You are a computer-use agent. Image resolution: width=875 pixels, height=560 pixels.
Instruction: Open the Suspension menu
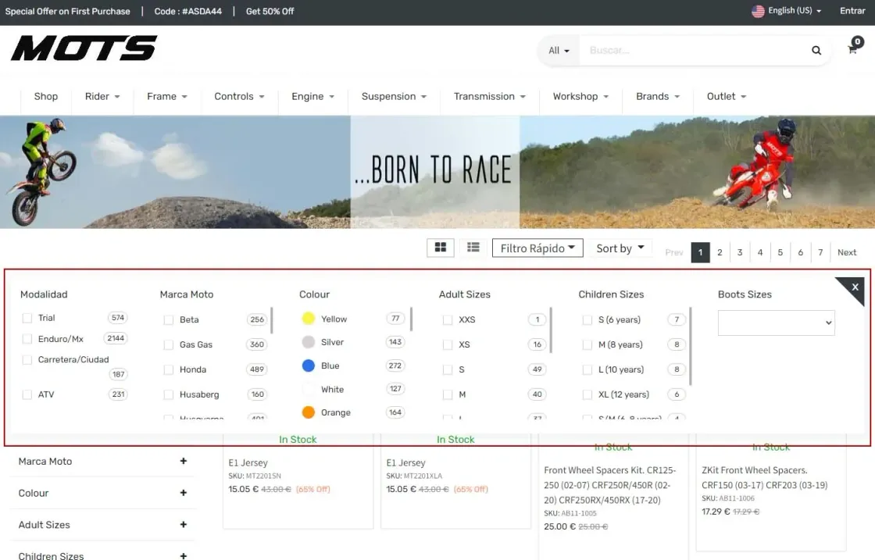(394, 97)
